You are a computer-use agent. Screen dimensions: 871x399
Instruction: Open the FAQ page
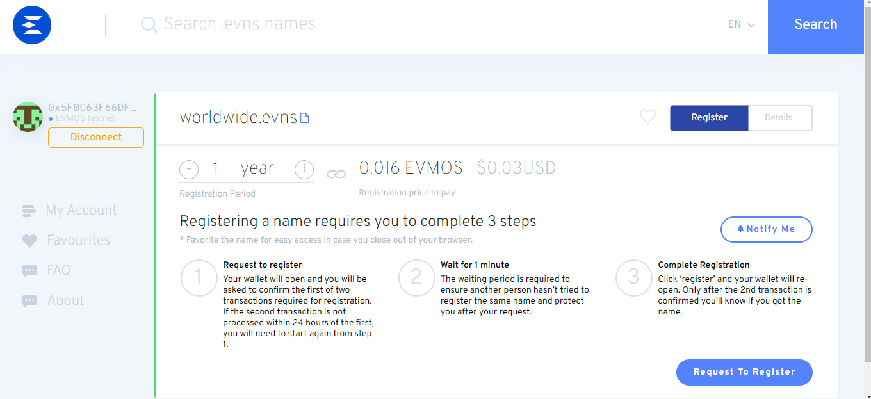[59, 270]
